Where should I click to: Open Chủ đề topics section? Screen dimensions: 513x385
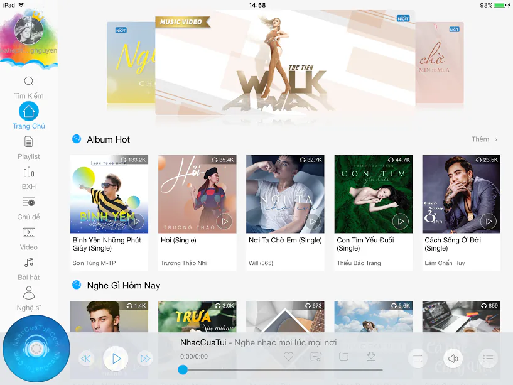[29, 209]
